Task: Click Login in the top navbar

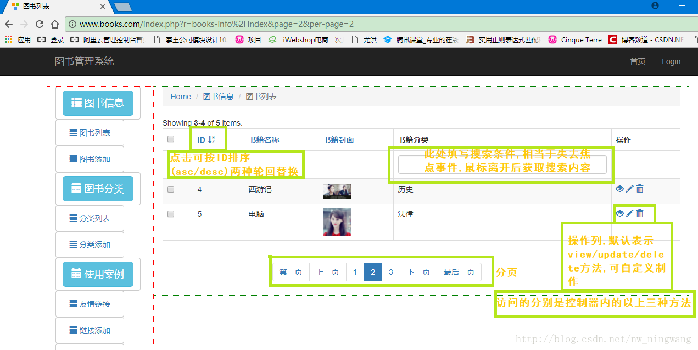Action: (671, 61)
